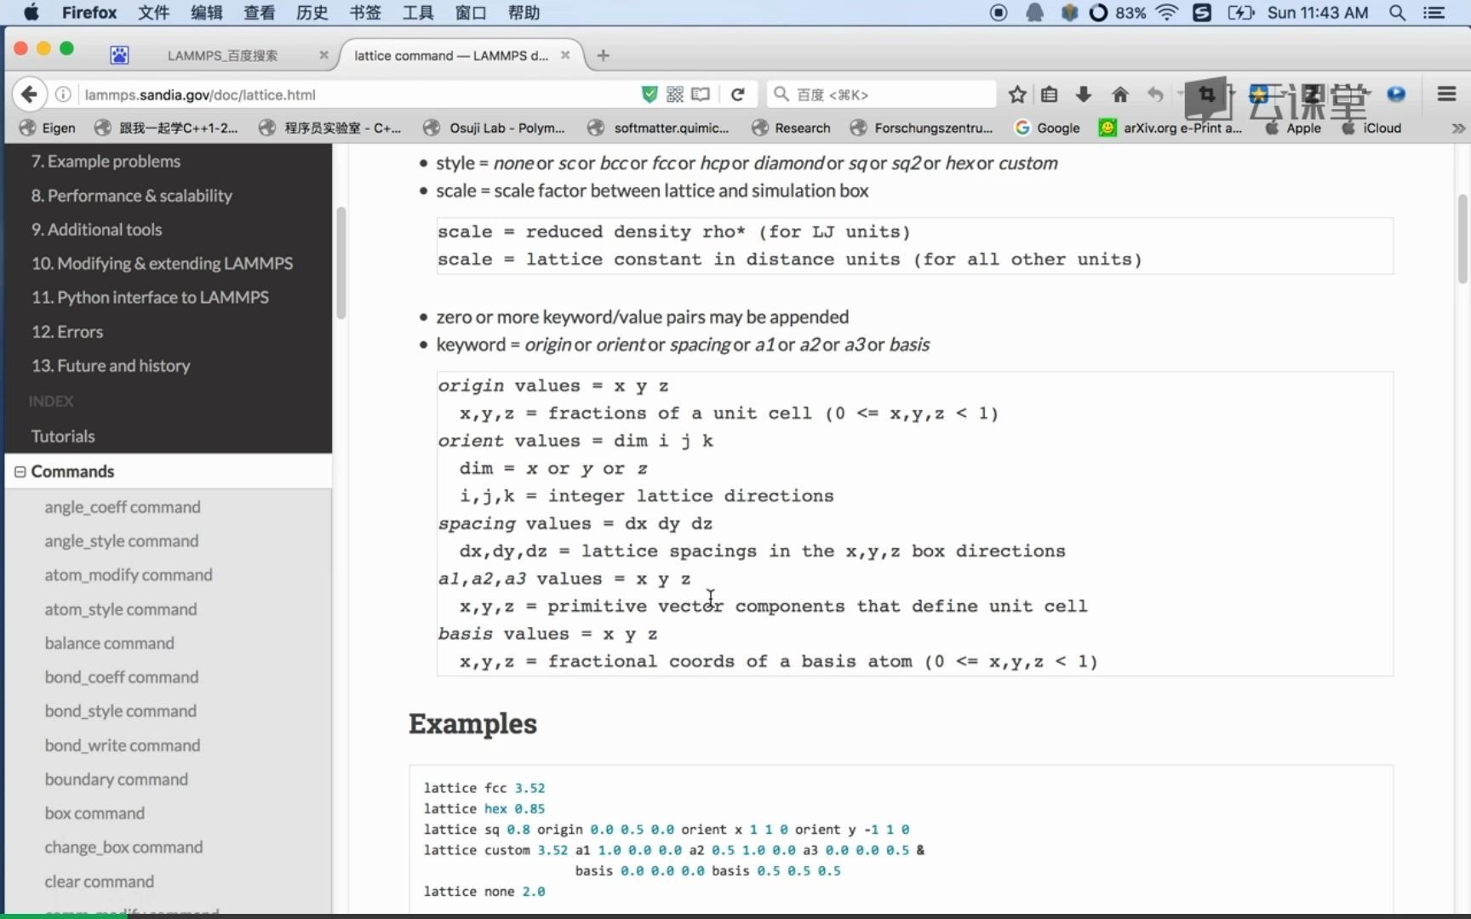Close the LAMMPS_百度搜索 tab
This screenshot has width=1471, height=919.
pos(323,55)
